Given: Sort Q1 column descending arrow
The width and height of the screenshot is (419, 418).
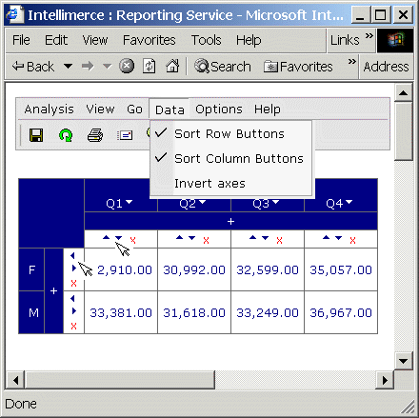Looking at the screenshot, I should pos(118,238).
